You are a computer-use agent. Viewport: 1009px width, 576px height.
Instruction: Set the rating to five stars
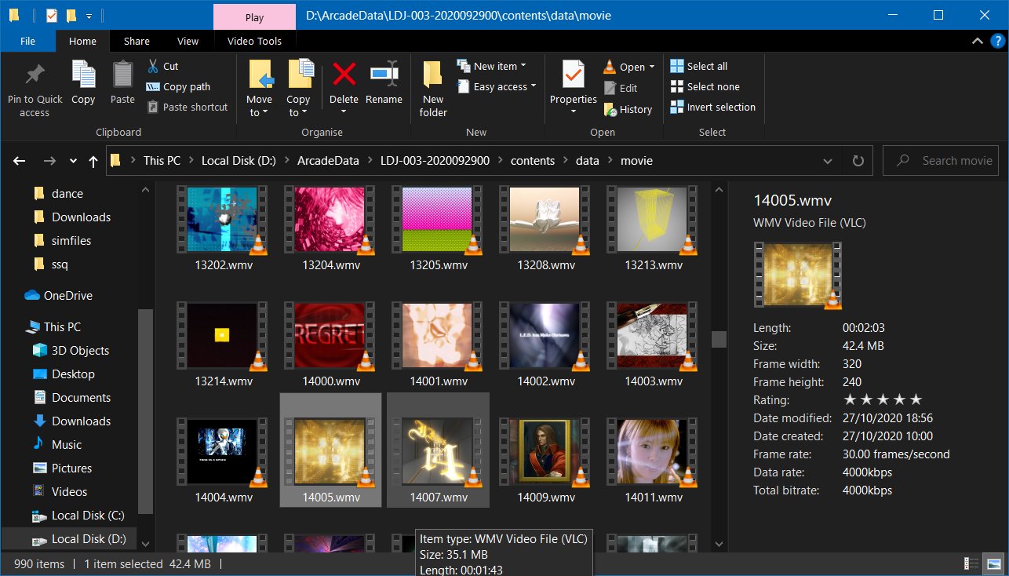pos(916,400)
